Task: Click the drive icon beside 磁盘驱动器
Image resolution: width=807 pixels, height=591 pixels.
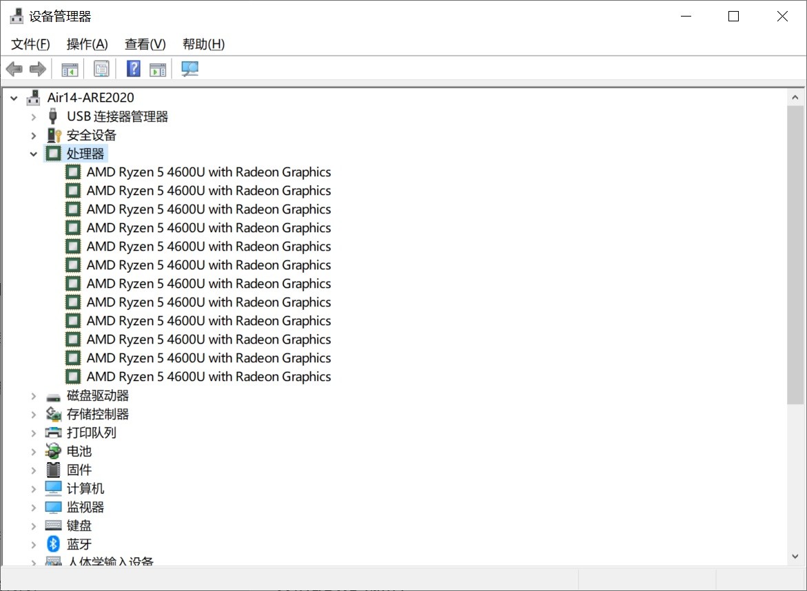Action: 53,397
